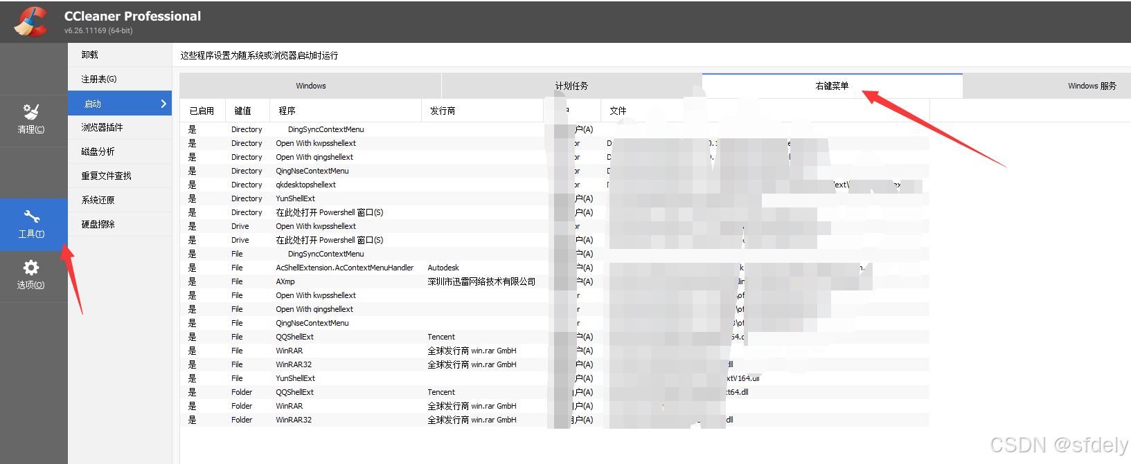1131x464 pixels.
Task: Open the 卸载 (Uninstall) section
Action: coord(90,55)
